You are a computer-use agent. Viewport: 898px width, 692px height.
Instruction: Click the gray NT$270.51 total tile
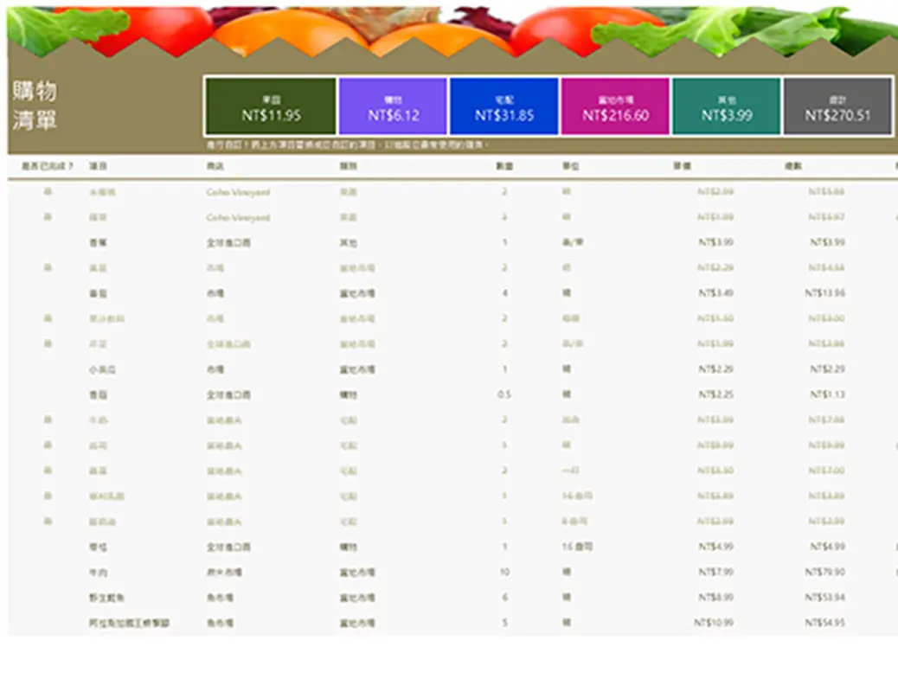pyautogui.click(x=837, y=106)
